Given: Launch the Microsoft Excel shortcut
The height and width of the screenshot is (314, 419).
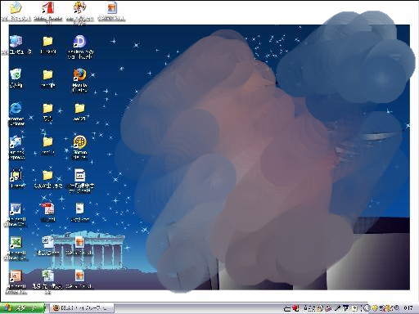Looking at the screenshot, I should point(16,243).
